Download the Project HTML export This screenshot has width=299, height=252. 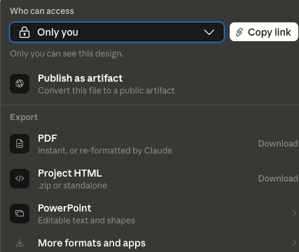coord(278,179)
